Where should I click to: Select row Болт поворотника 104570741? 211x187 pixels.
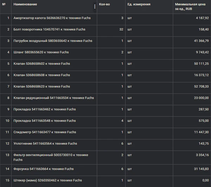click(x=105, y=31)
